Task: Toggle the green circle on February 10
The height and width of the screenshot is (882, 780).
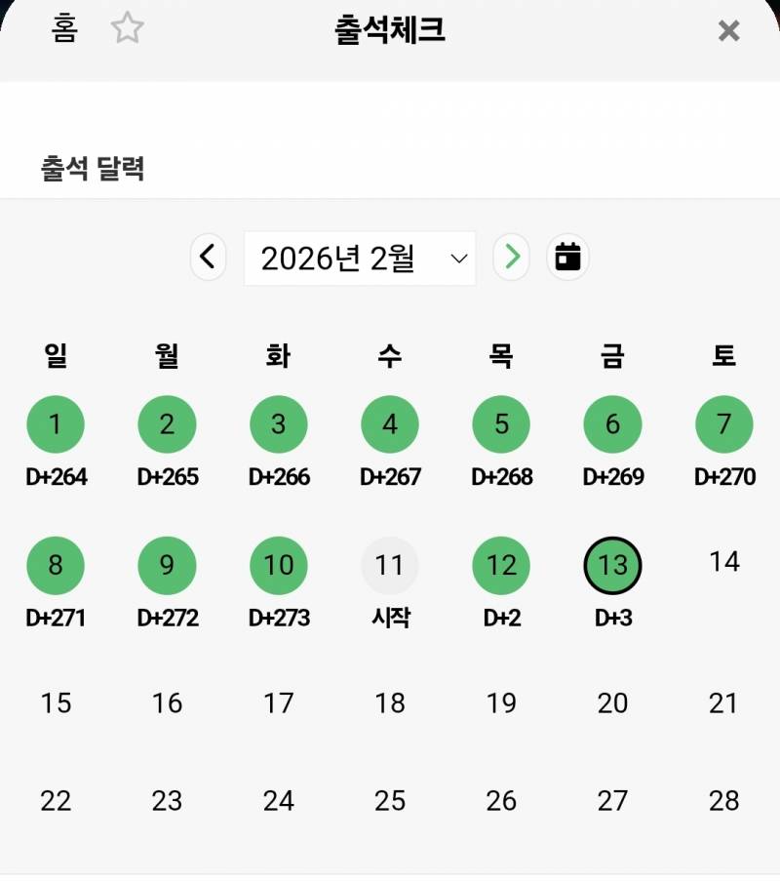Action: 279,565
